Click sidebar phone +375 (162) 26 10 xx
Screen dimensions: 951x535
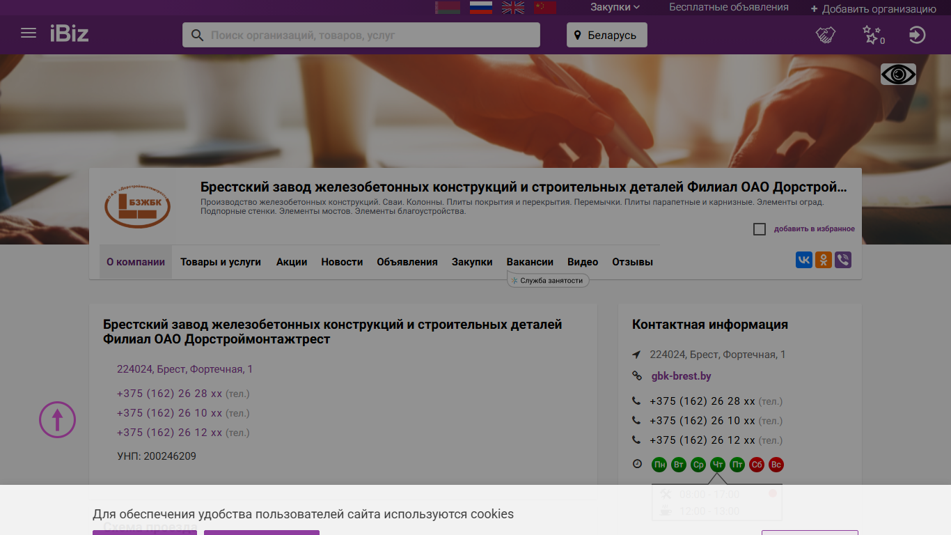tap(702, 421)
